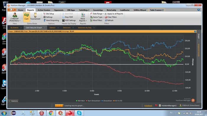Switch to the Home ribbon tab
The height and width of the screenshot is (116, 207).
[21, 10]
